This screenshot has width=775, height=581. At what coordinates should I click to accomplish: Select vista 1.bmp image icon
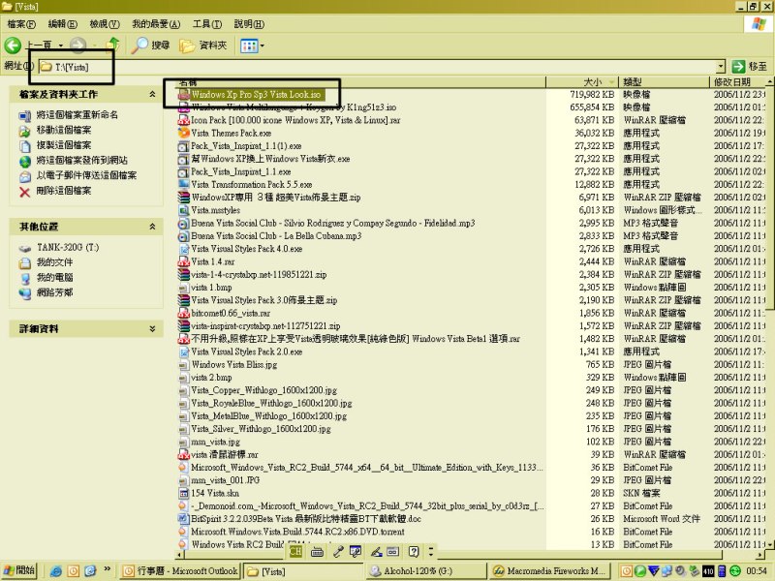tap(184, 288)
